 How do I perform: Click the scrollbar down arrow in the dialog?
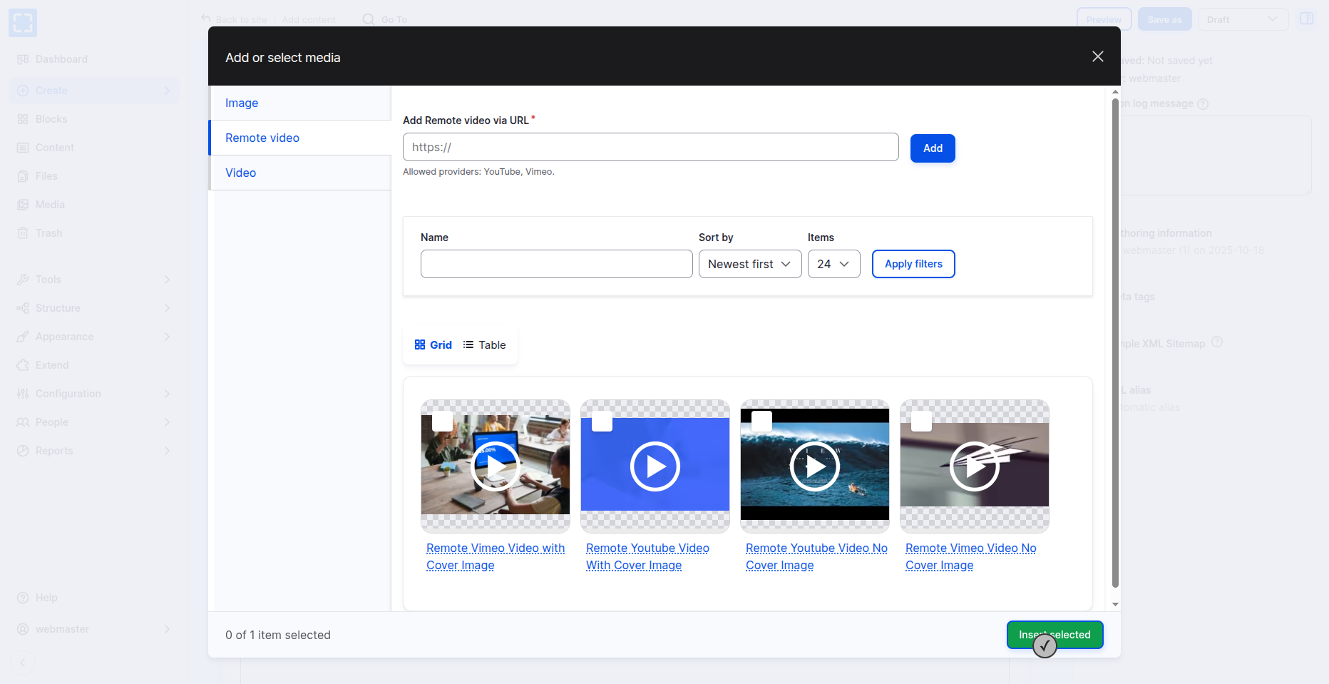tap(1115, 604)
